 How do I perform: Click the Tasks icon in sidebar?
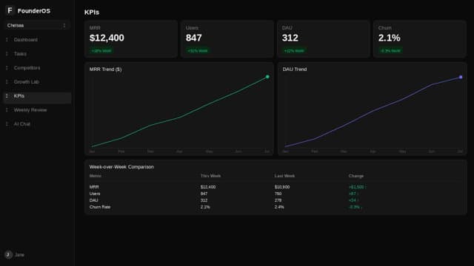[x=7, y=54]
